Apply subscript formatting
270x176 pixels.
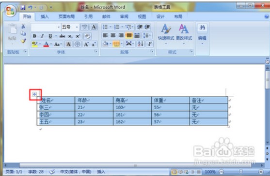point(70,36)
